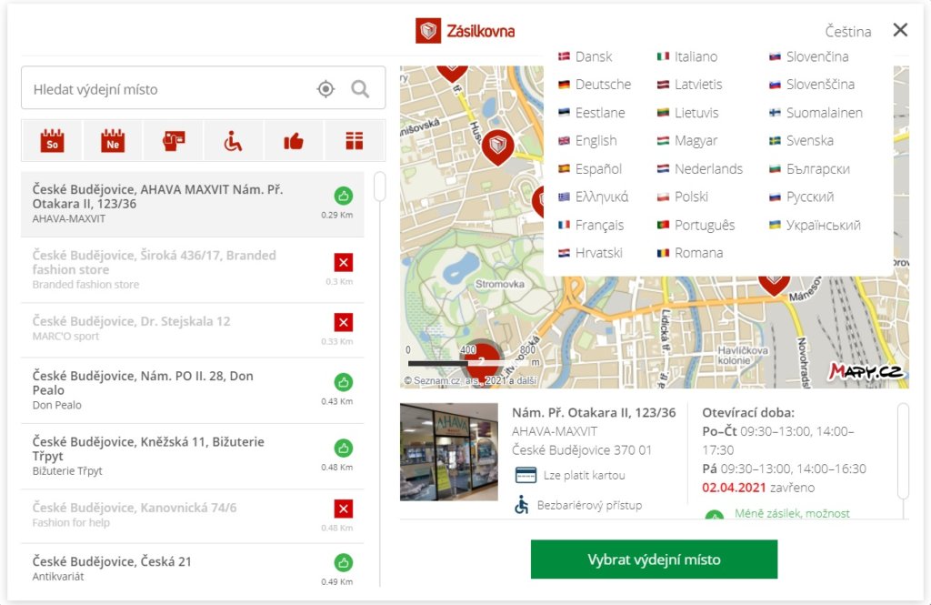Image resolution: width=931 pixels, height=605 pixels.
Task: Choose Ελληνικά language
Action: [594, 197]
